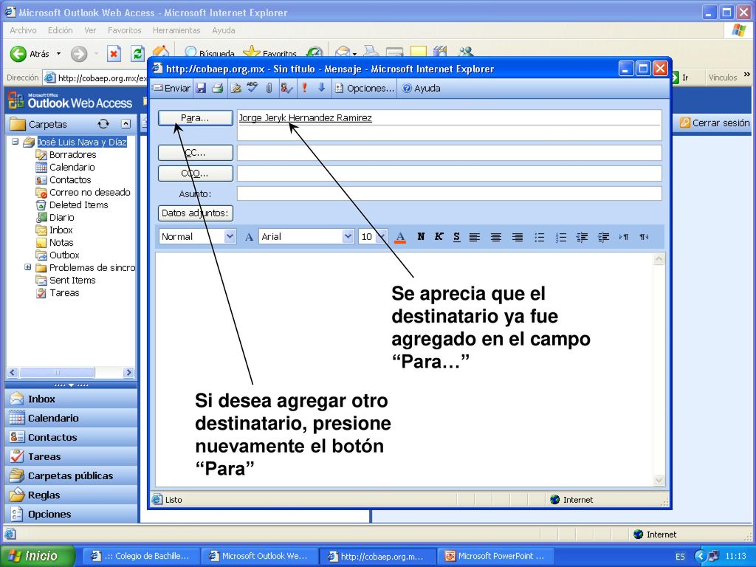This screenshot has height=567, width=756.
Task: Set high importance with red exclamation mark
Action: pyautogui.click(x=305, y=88)
